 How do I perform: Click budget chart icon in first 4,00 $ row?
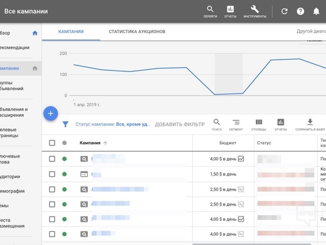[x=241, y=159]
